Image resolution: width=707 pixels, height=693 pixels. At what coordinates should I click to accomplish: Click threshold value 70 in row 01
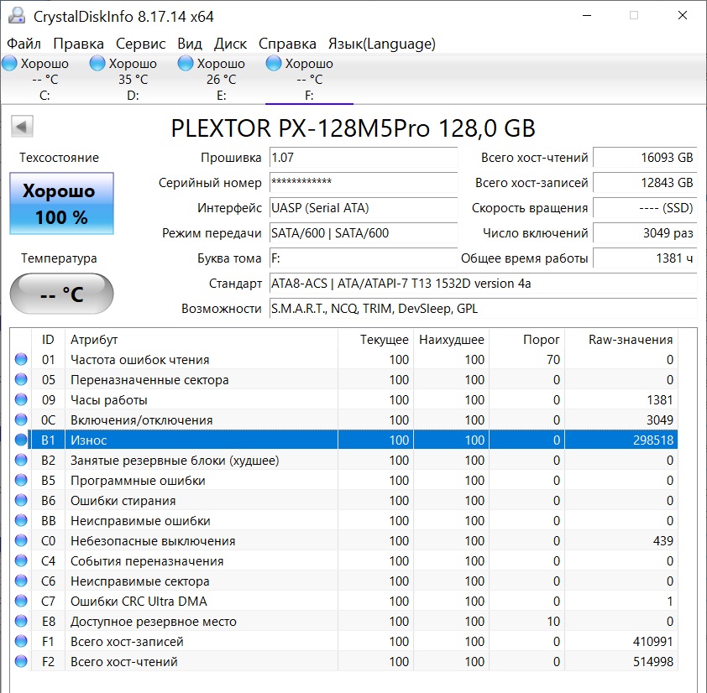(553, 360)
